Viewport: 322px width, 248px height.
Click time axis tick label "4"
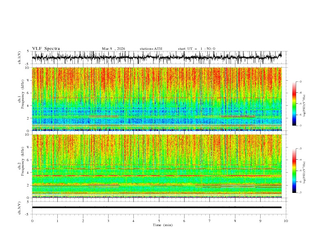(133, 221)
